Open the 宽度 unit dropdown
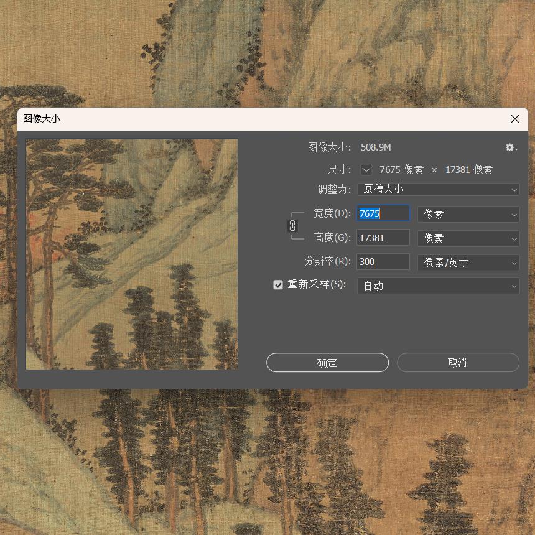The width and height of the screenshot is (535, 535). 468,214
